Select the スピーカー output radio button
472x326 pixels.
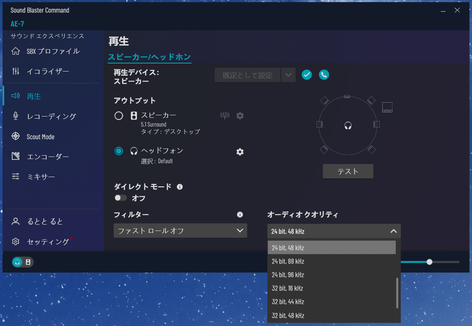[119, 115]
